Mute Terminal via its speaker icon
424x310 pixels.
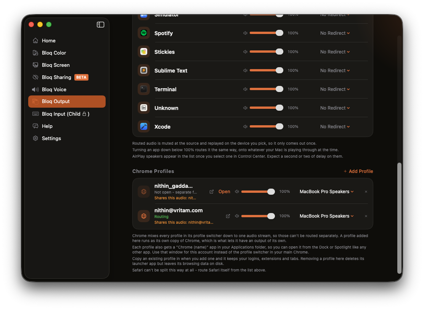(245, 89)
